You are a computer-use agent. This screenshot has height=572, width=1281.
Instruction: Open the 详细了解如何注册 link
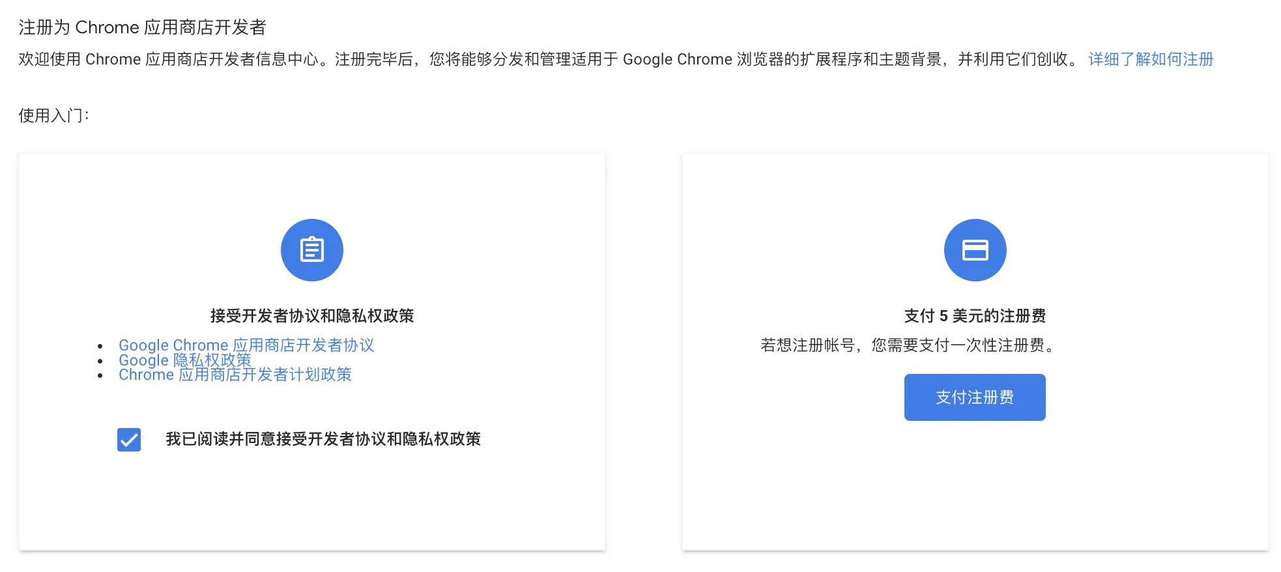point(1150,59)
